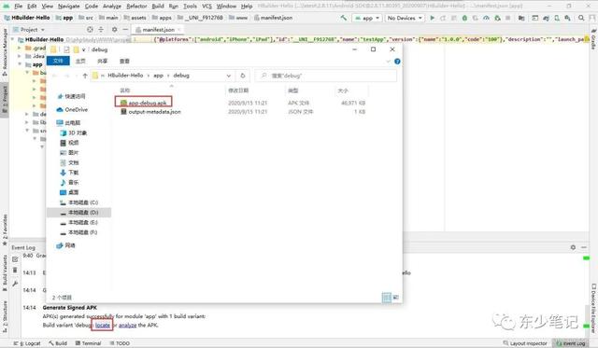The width and height of the screenshot is (598, 348).
Task: Open the Build menu
Action: pos(158,7)
